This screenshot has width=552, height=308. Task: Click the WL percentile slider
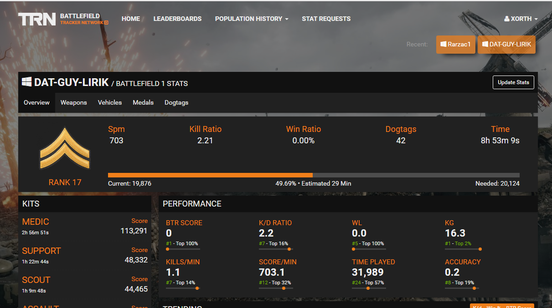[369, 249]
